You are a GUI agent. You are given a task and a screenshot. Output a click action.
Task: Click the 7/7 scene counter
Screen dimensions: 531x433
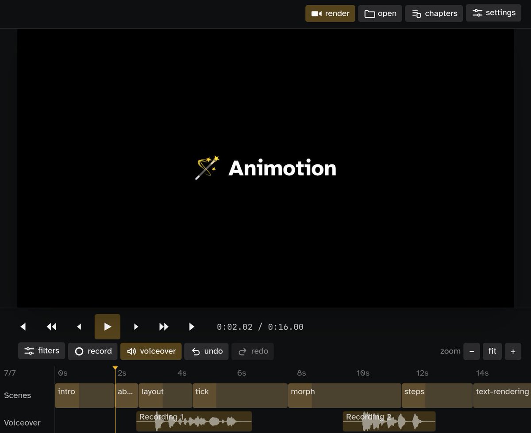click(x=10, y=373)
